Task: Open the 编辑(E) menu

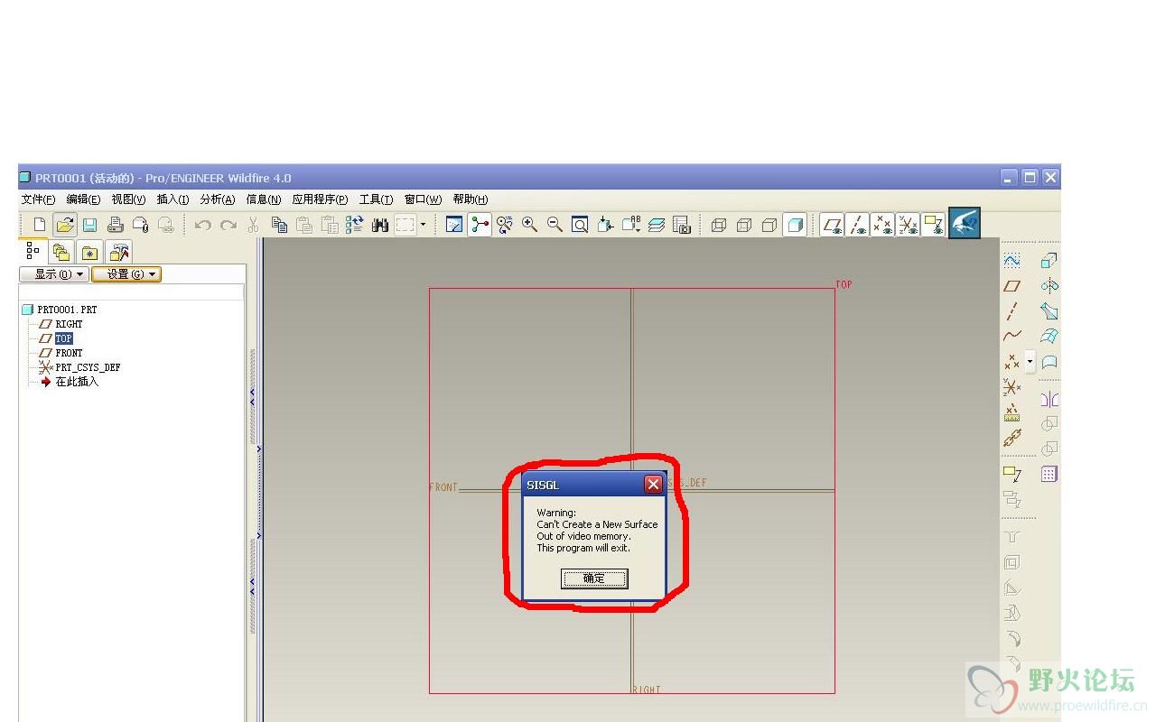Action: pyautogui.click(x=83, y=199)
